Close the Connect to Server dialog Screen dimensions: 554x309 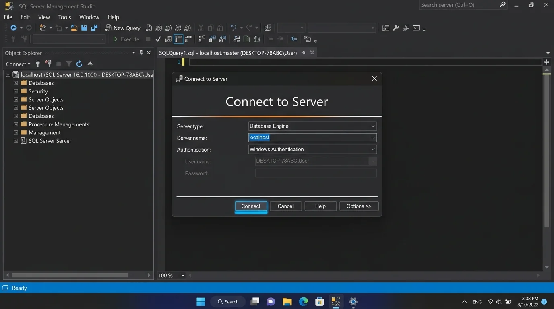click(x=374, y=79)
